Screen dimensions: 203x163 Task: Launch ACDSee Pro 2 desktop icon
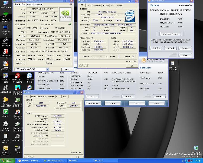6,89
